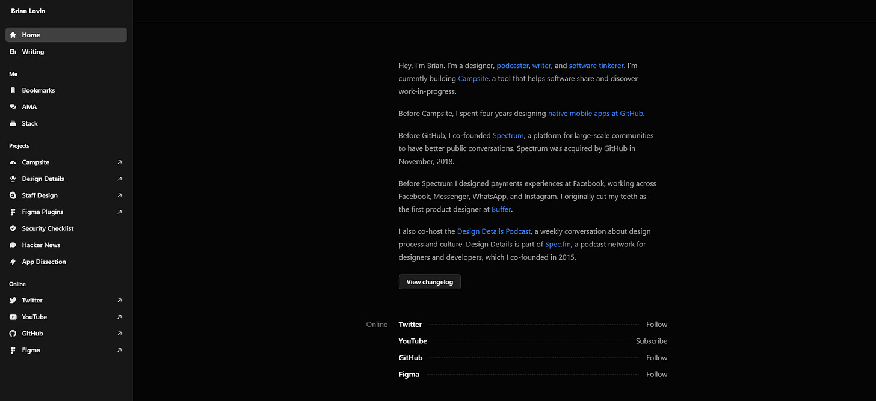Click the Stack icon in sidebar
The image size is (876, 401).
(x=13, y=123)
